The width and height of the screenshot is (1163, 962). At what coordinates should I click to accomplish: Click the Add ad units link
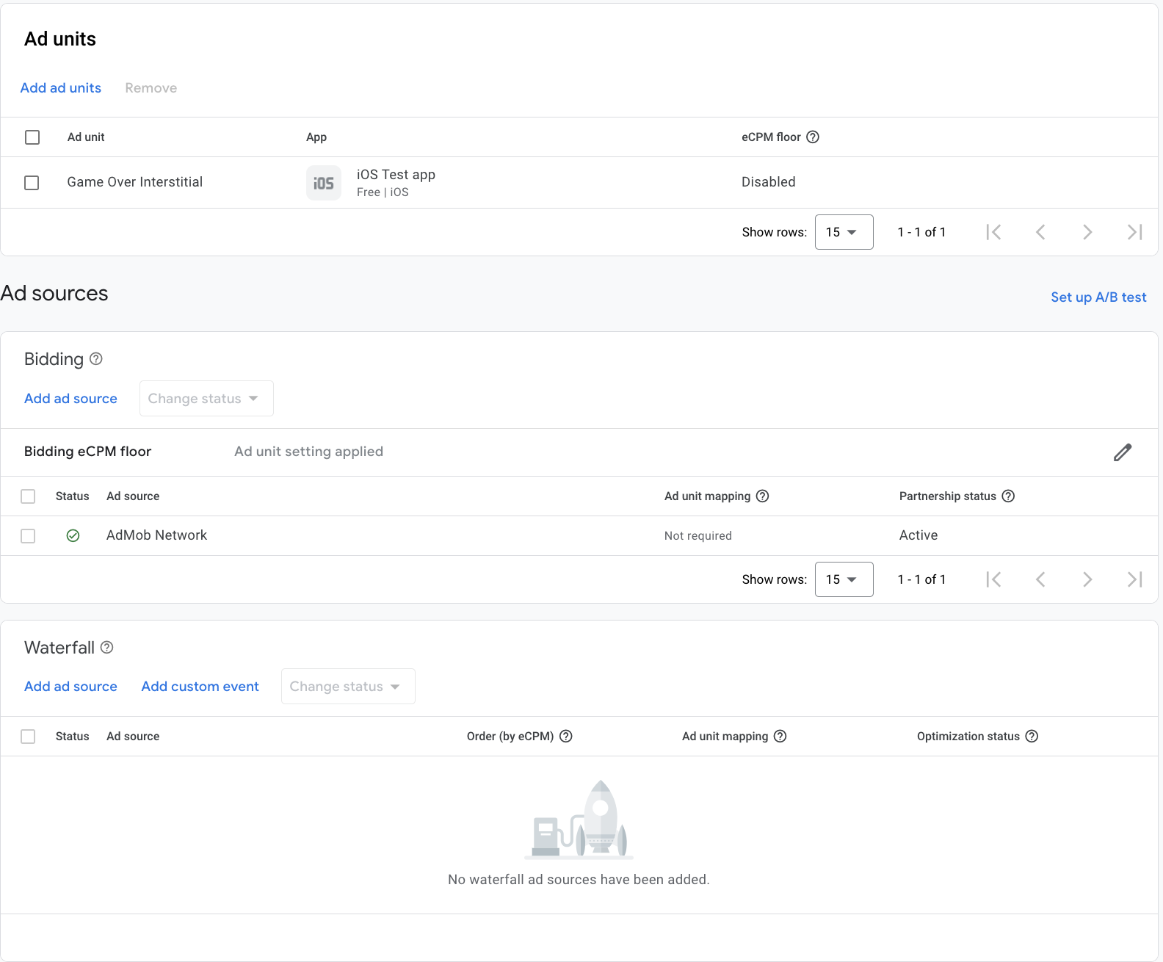pyautogui.click(x=61, y=88)
